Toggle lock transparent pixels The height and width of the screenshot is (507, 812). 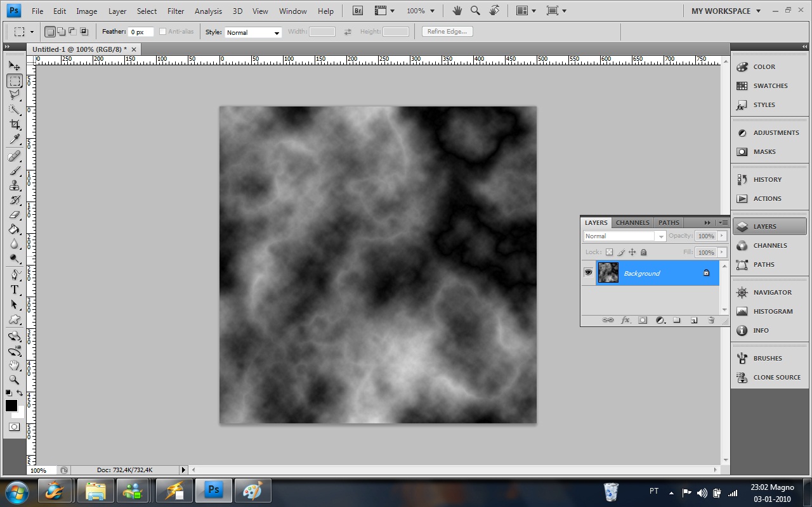coord(610,252)
